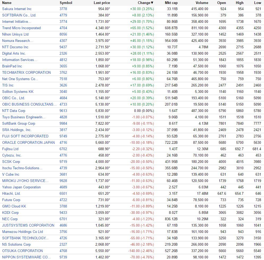This screenshot has height=260, width=264.
Task: Sort by Symbol column header
Action: pyautogui.click(x=66, y=3)
